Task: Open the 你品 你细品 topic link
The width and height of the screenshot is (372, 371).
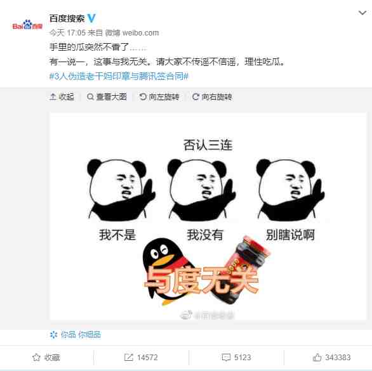Action: pos(81,335)
